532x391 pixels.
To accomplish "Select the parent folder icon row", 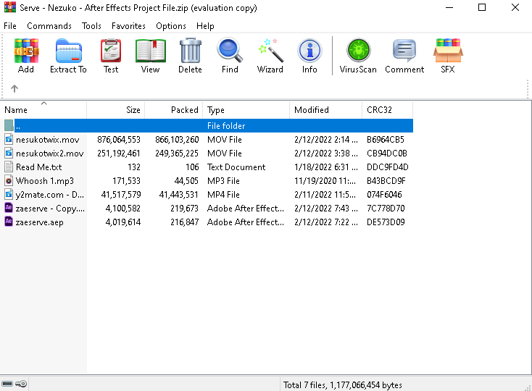I will [x=9, y=126].
